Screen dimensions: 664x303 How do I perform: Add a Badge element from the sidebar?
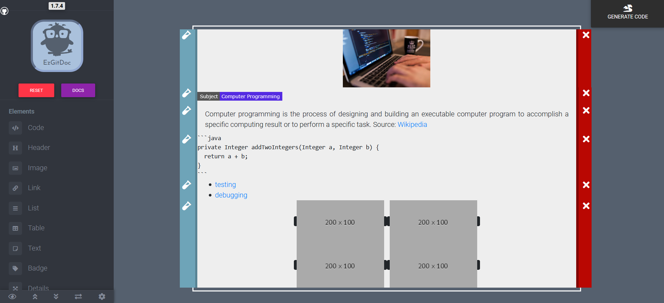28,268
